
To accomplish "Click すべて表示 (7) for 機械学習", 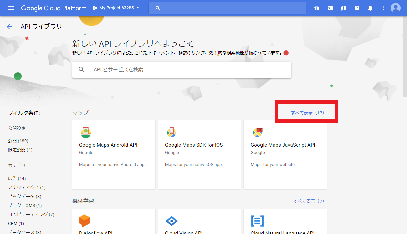I will [x=309, y=201].
